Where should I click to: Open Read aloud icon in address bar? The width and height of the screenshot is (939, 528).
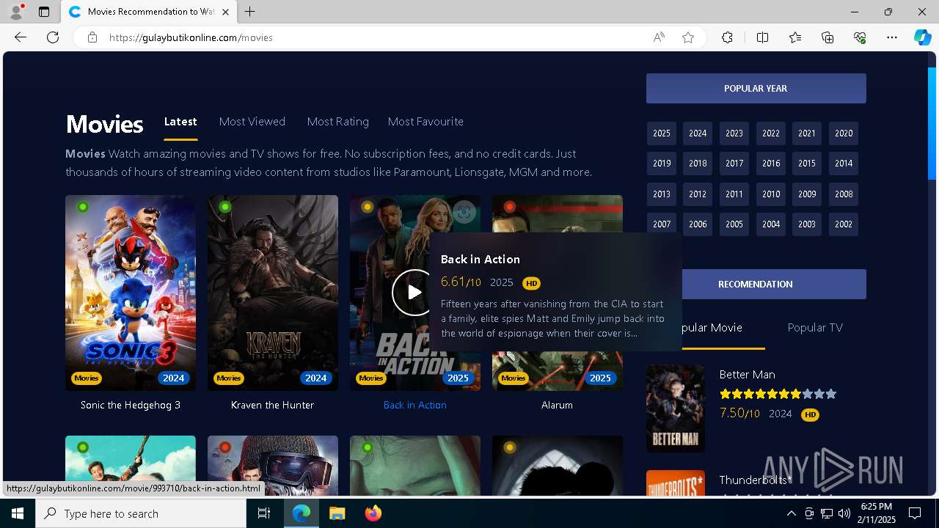[659, 37]
